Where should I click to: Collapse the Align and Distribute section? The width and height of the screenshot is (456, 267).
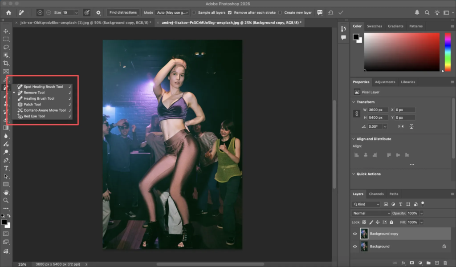(x=354, y=139)
